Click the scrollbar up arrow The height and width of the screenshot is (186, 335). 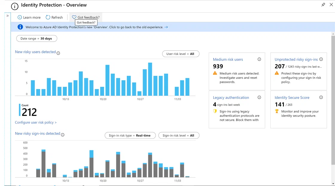point(333,34)
